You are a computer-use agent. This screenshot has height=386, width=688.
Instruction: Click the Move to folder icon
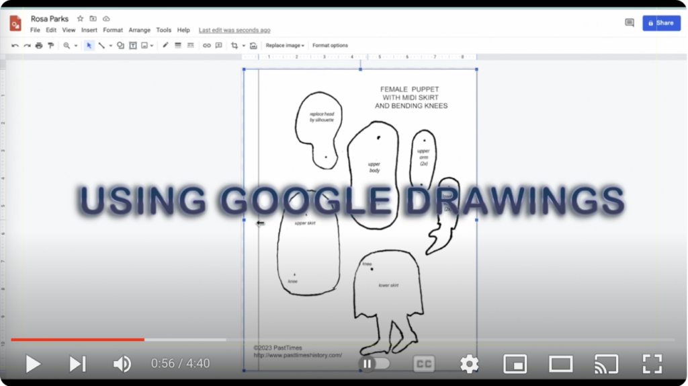coord(93,19)
